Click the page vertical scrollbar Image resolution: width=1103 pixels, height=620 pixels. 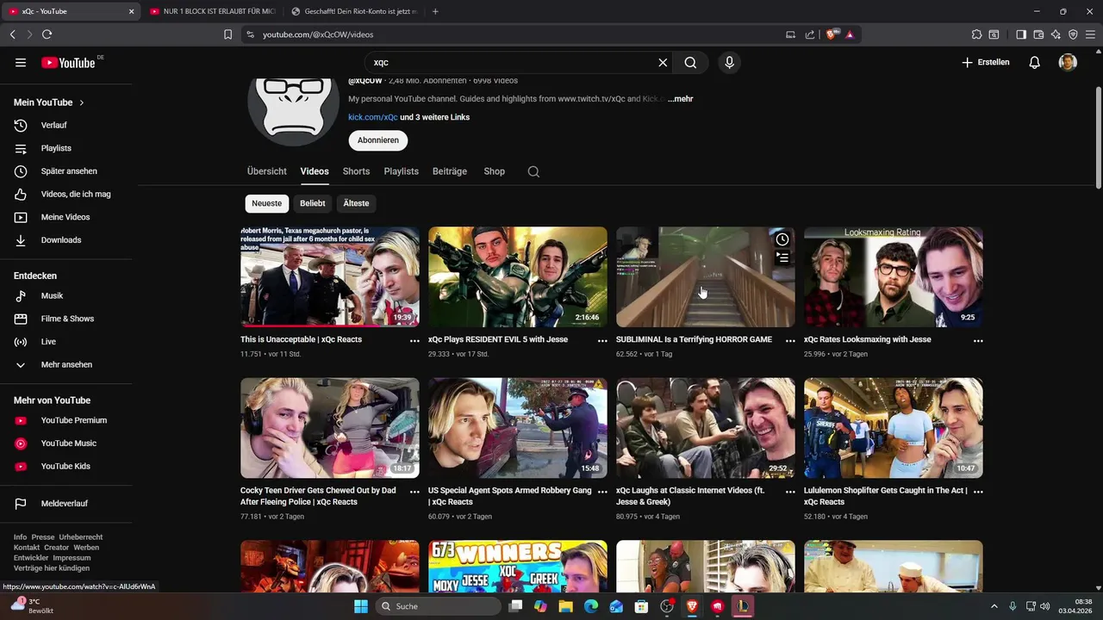click(1098, 138)
